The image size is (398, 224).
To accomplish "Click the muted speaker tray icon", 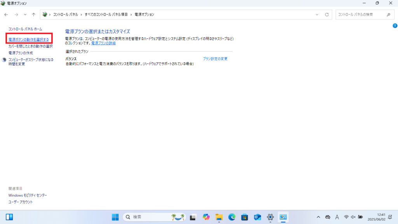I will (x=353, y=217).
